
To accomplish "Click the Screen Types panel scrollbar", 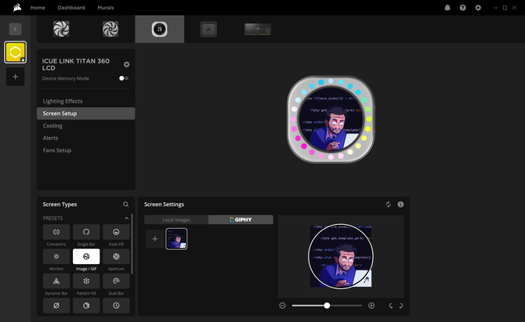I will (x=132, y=244).
